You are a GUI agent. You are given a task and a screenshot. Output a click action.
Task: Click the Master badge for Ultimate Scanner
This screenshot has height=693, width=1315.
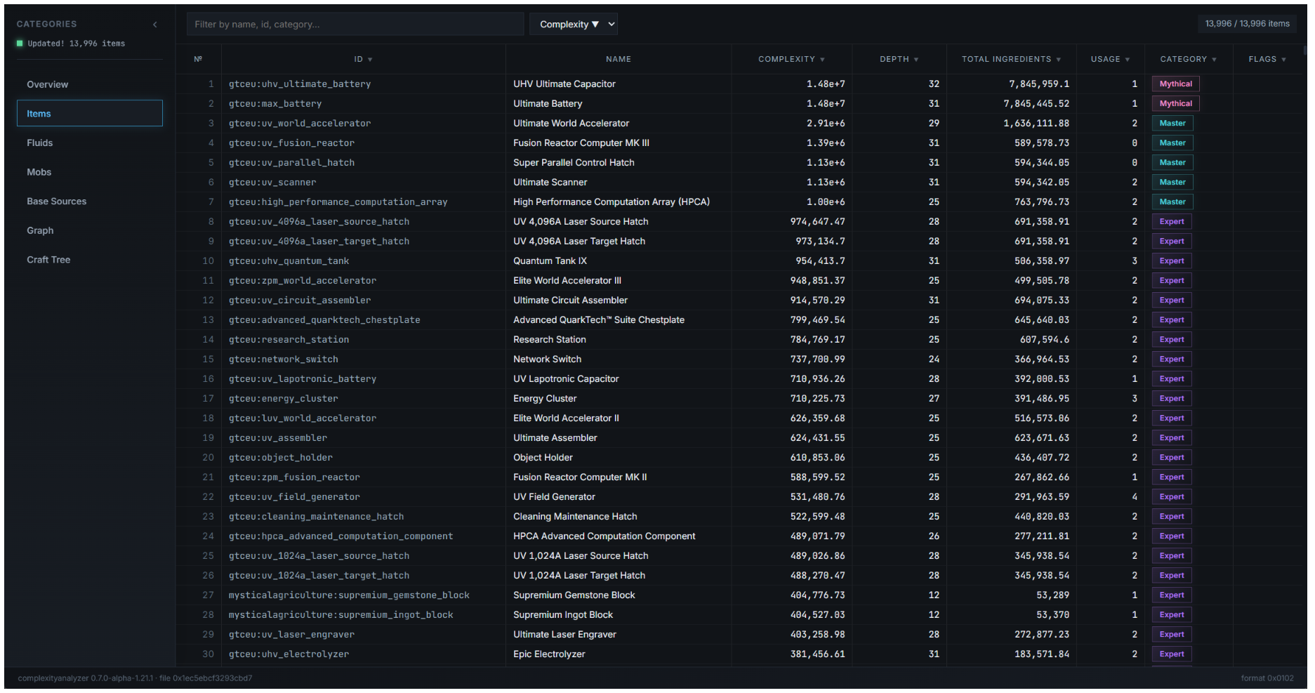pos(1172,183)
